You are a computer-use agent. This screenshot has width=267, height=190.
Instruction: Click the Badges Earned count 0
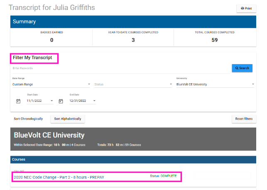coord(51,40)
